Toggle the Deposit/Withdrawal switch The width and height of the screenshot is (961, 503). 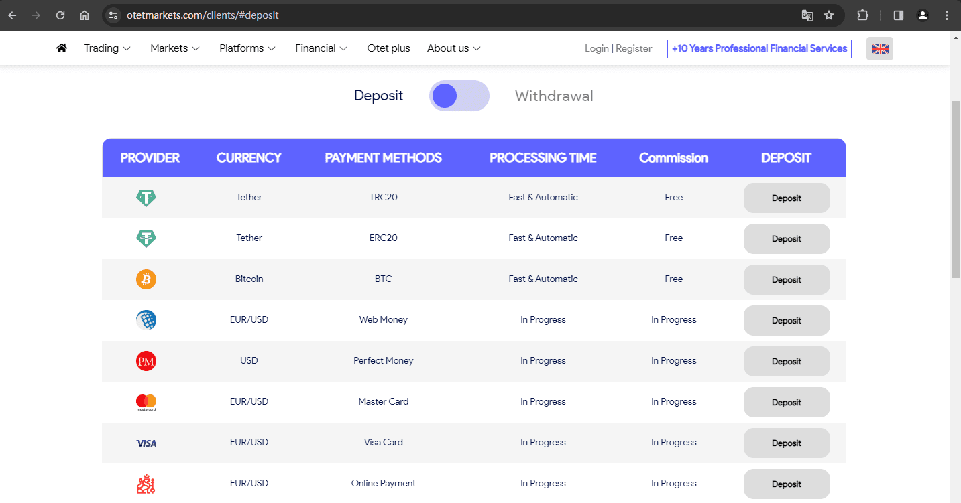pos(459,96)
